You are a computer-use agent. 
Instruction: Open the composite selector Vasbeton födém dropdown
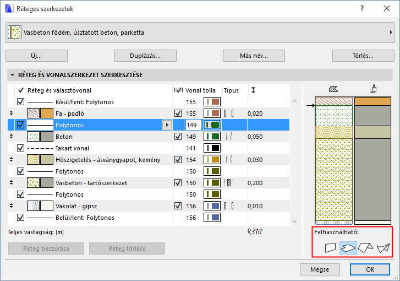(200, 33)
